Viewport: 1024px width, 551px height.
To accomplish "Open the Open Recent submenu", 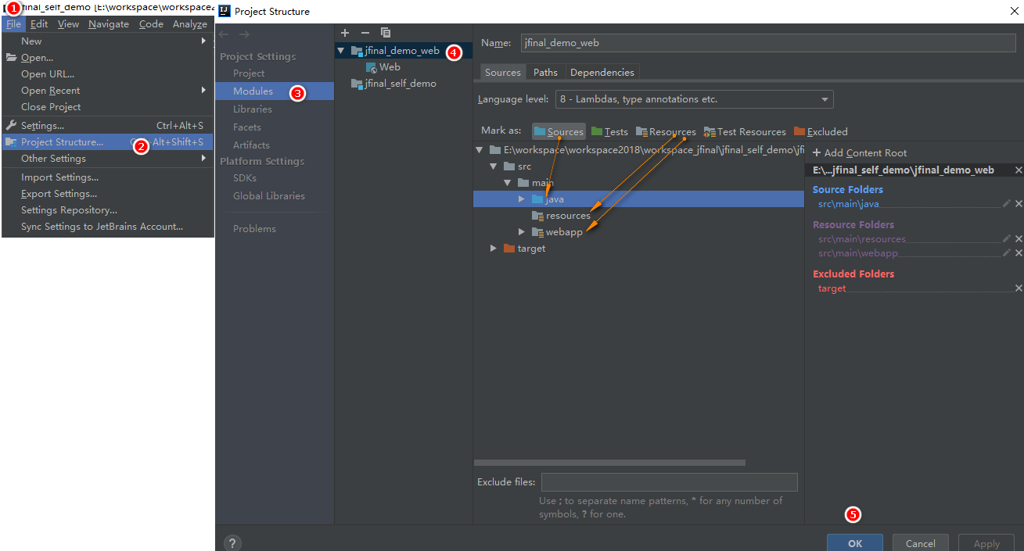I will [108, 91].
